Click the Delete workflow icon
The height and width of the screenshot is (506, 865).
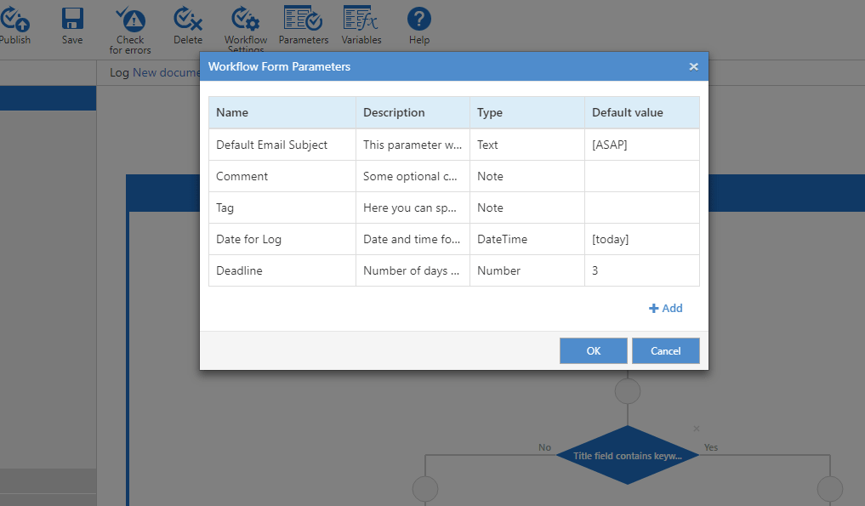click(188, 20)
